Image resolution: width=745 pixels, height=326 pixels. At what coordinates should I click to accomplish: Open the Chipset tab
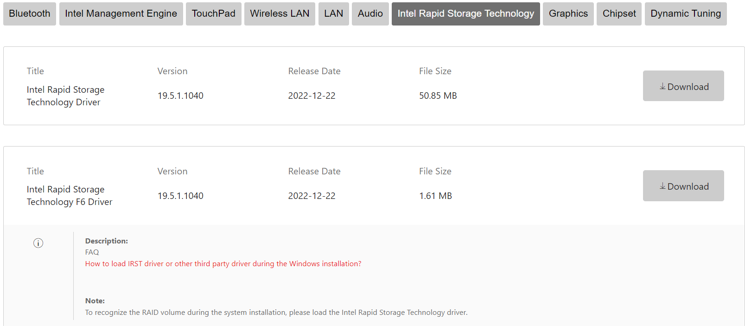pos(619,14)
